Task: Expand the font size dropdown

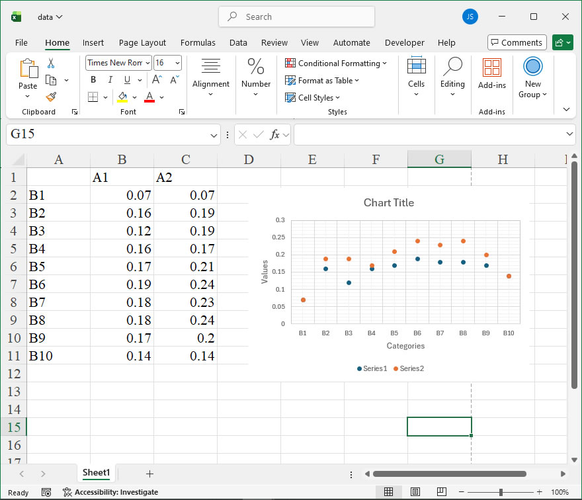Action: tap(177, 63)
